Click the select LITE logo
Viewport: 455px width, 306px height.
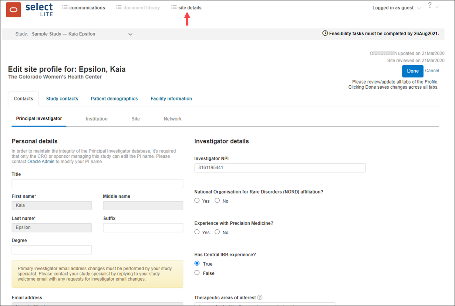[39, 9]
